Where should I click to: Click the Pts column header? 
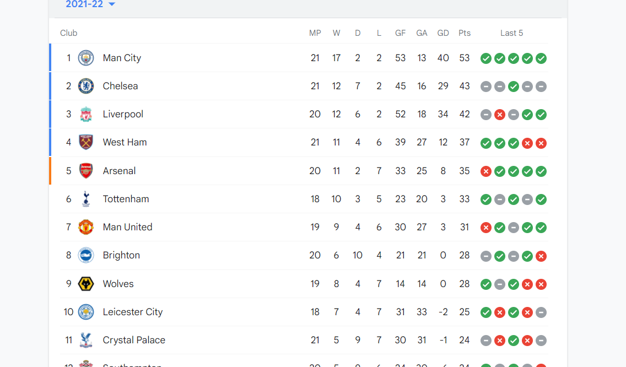tap(465, 33)
